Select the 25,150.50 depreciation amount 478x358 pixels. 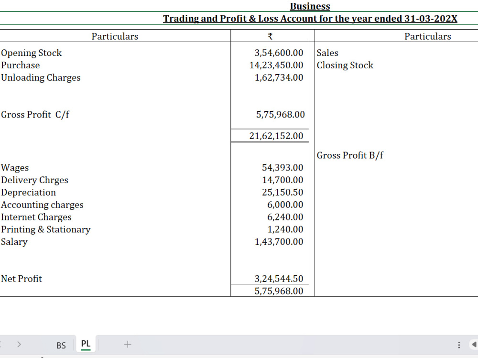pyautogui.click(x=282, y=193)
